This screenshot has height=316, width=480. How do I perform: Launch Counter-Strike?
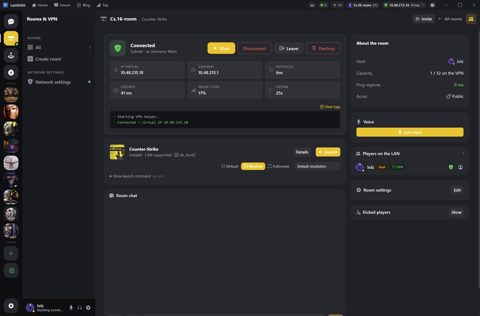click(328, 152)
